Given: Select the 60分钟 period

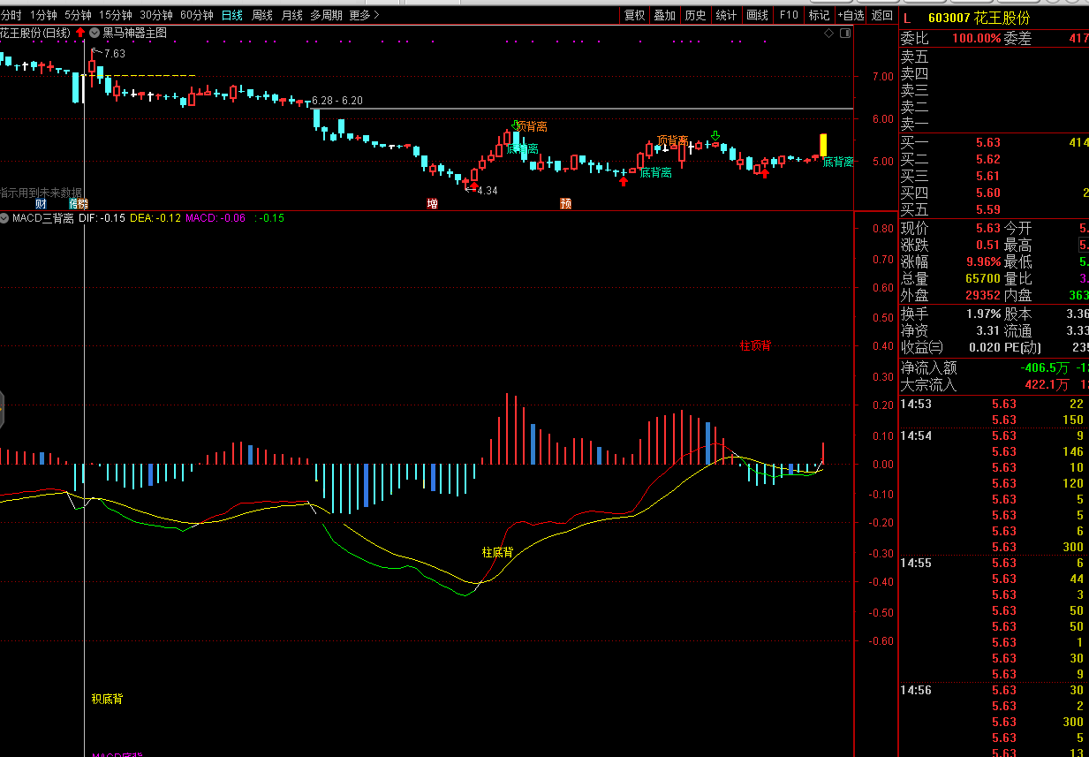Looking at the screenshot, I should click(x=197, y=15).
